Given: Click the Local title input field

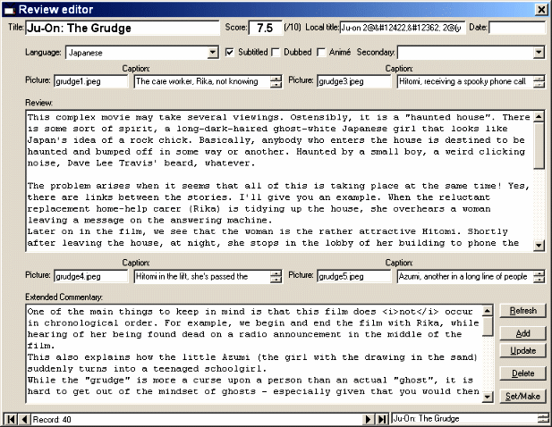Looking at the screenshot, I should [403, 28].
